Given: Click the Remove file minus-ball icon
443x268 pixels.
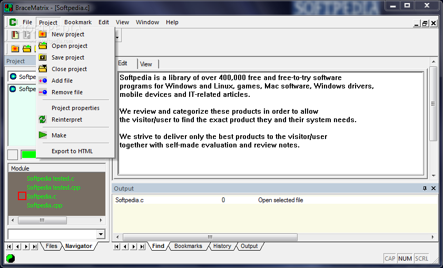Looking at the screenshot, I should pyautogui.click(x=43, y=92).
